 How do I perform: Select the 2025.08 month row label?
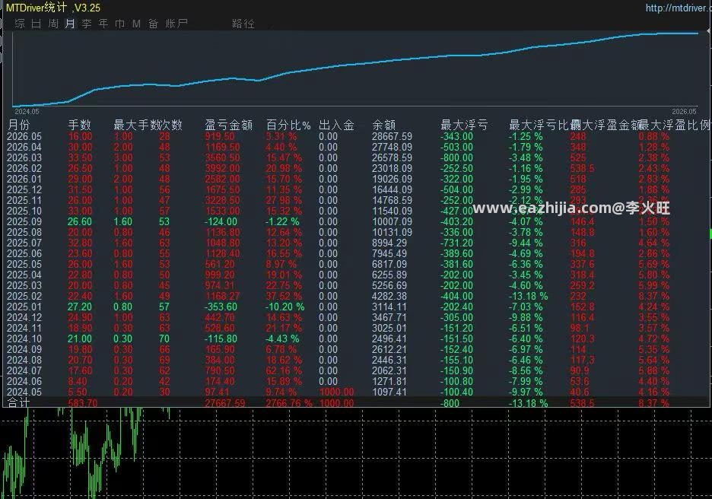pyautogui.click(x=24, y=233)
